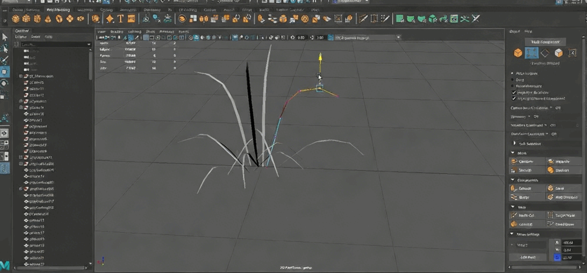Create a polygon sphere from the shelf
587x273 pixels.
(16, 19)
